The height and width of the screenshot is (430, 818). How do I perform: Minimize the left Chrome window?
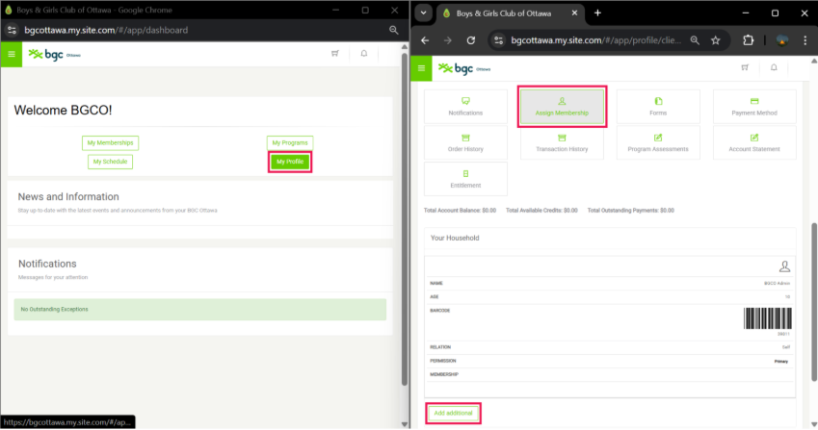click(x=335, y=10)
